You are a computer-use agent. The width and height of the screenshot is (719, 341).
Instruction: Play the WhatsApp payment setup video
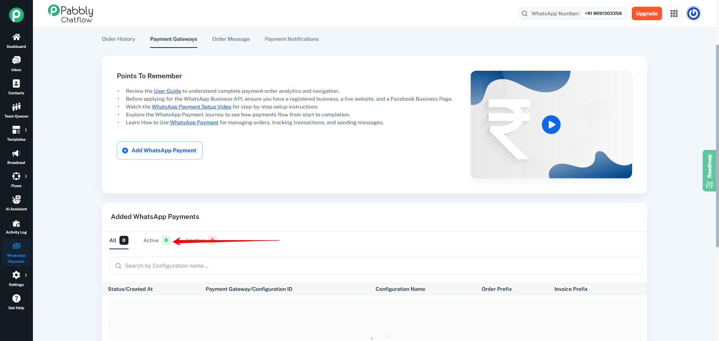[x=551, y=125]
